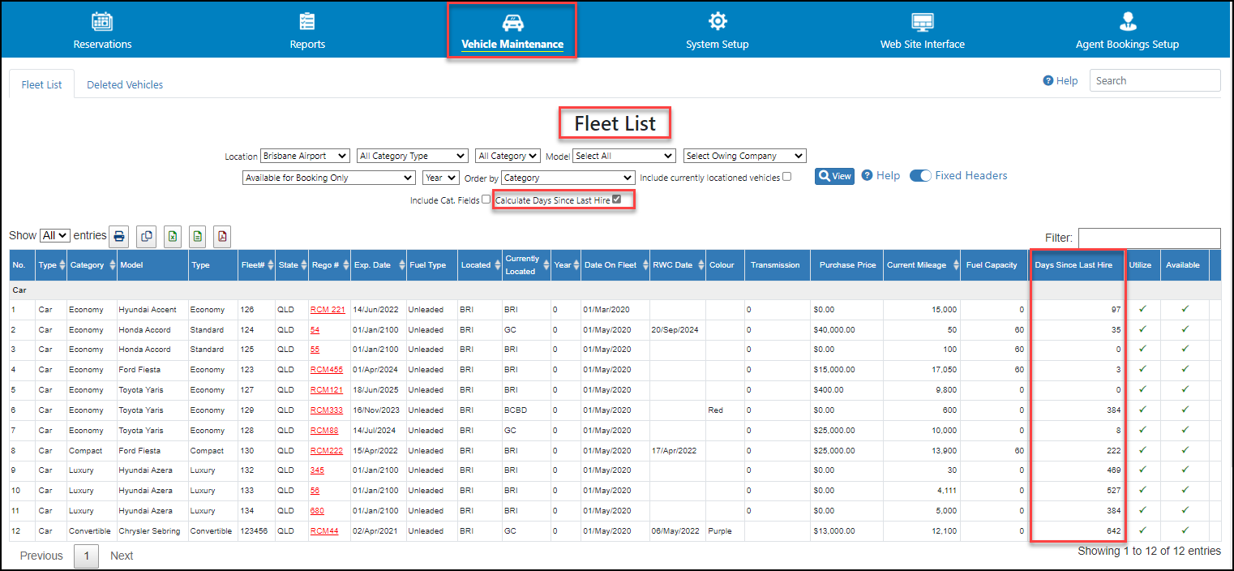
Task: Go to the Reservations menu
Action: (x=102, y=31)
